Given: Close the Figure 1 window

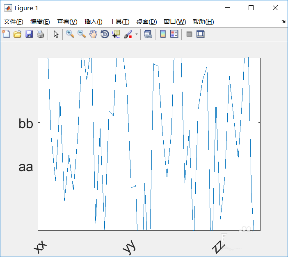Looking at the screenshot, I should click(275, 8).
